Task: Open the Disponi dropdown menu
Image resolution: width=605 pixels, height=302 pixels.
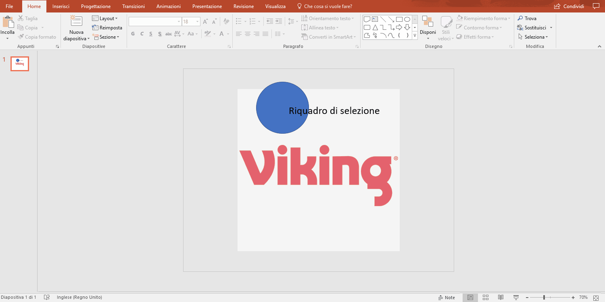Action: click(428, 27)
